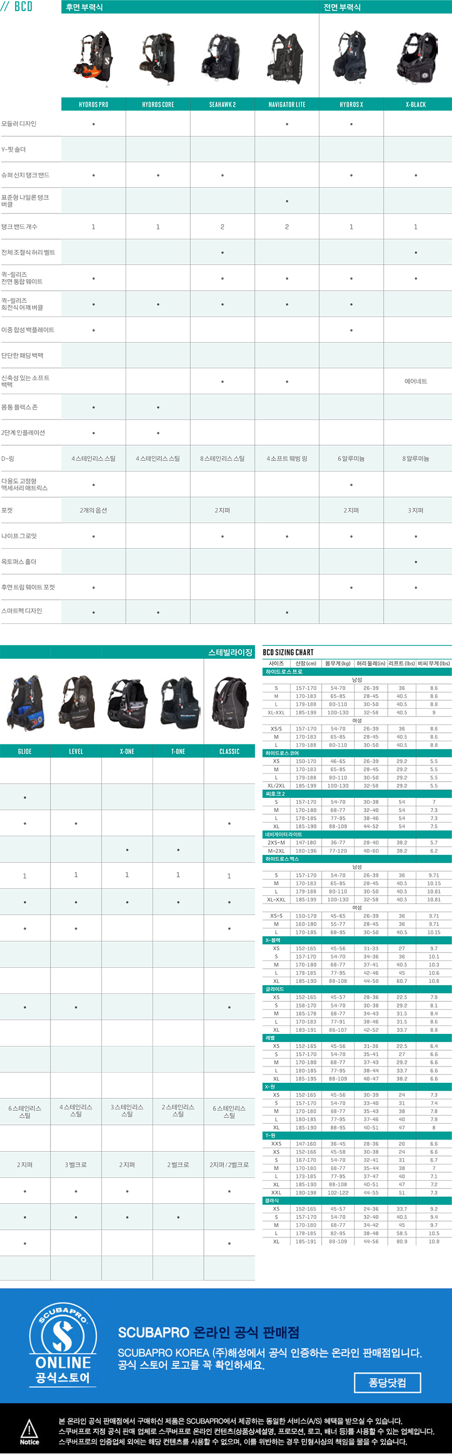
Task: Click the 전면 부력식 section header
Action: 342,7
